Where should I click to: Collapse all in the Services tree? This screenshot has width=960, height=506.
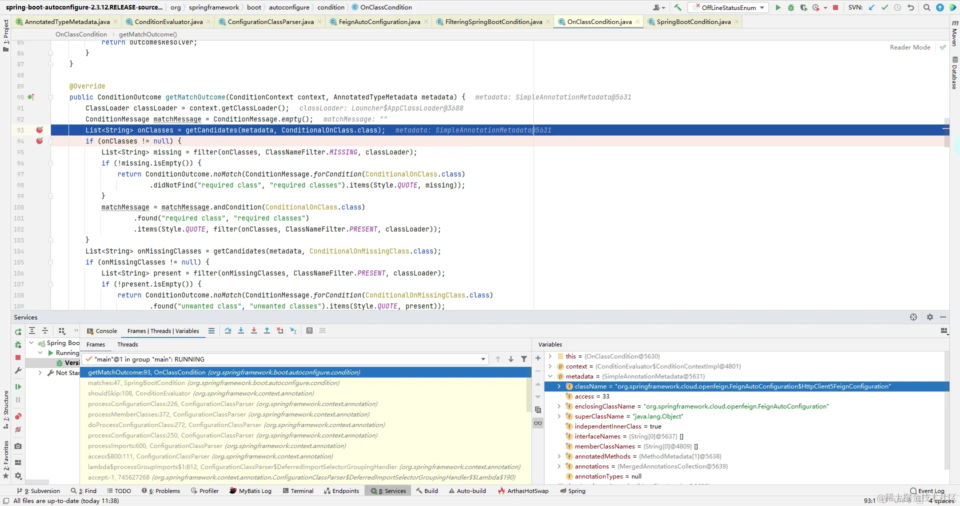click(x=45, y=330)
